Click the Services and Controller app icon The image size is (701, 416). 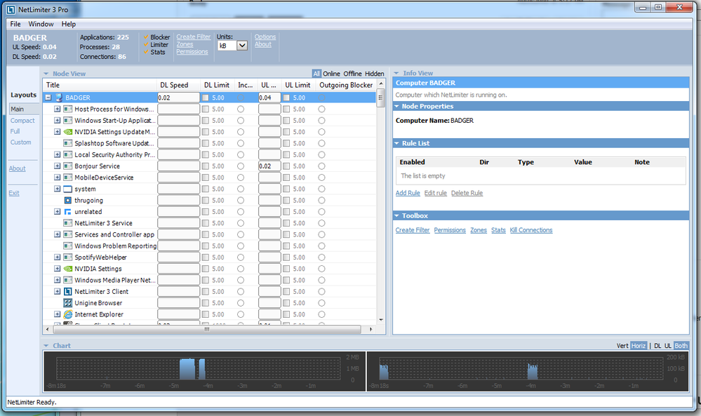click(x=68, y=234)
